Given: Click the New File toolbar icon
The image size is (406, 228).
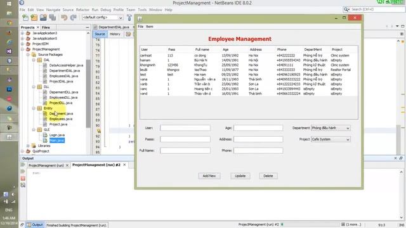Looking at the screenshot, I should [x=25, y=17].
